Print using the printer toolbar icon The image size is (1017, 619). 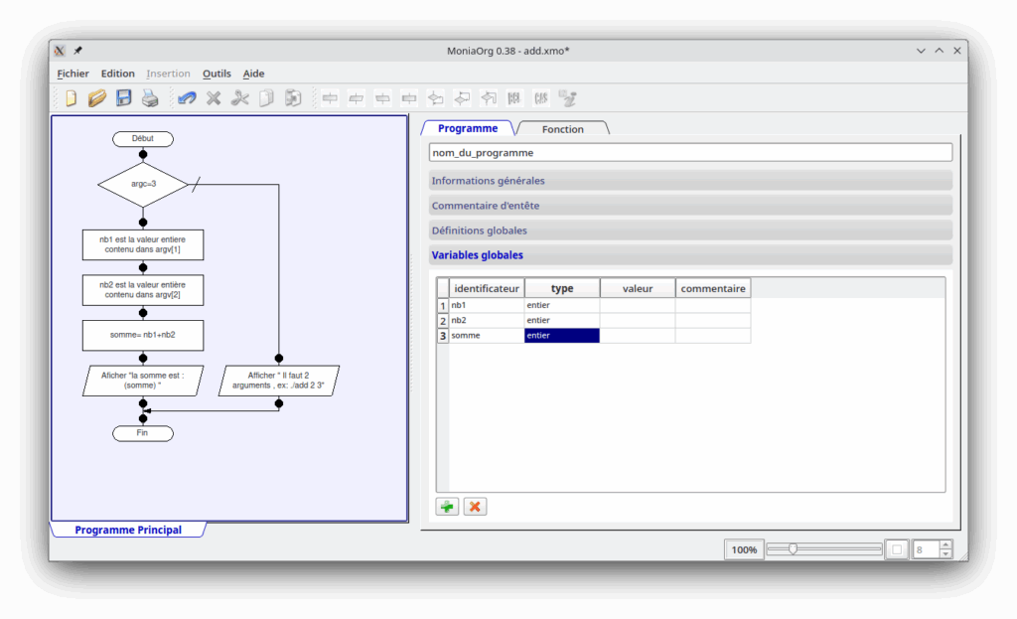pyautogui.click(x=150, y=98)
